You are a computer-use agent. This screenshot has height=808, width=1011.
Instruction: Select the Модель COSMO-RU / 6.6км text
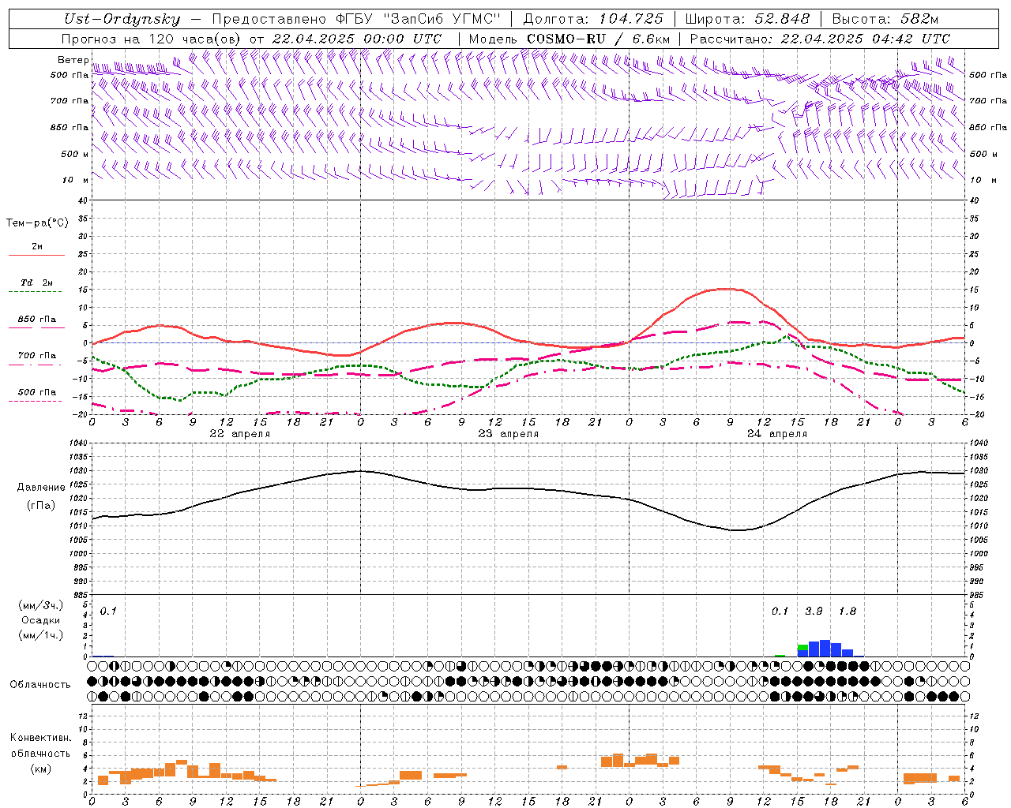(x=569, y=39)
